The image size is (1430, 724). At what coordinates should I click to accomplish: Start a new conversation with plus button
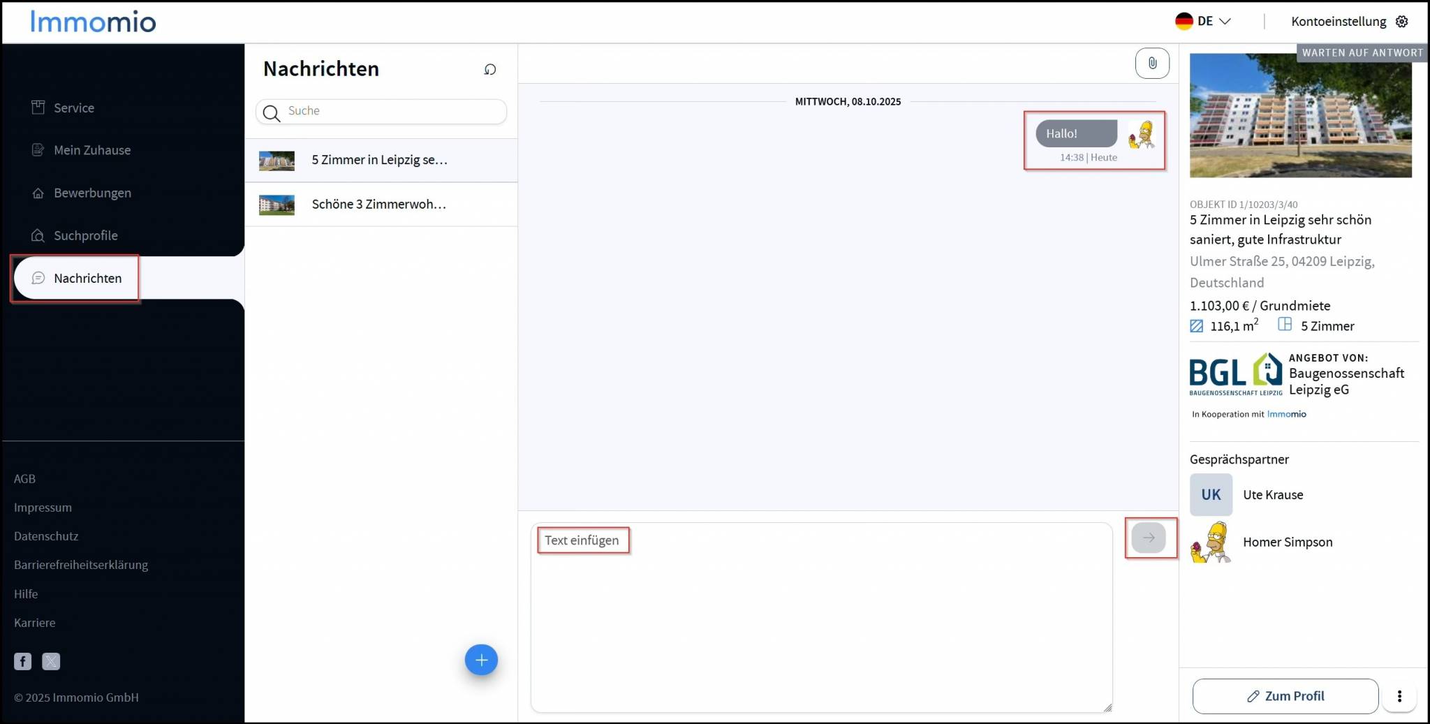(481, 660)
